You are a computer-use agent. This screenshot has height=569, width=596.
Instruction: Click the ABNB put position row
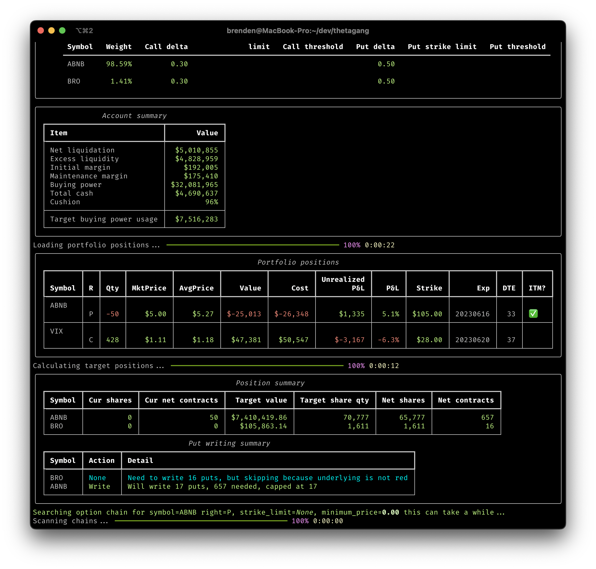pyautogui.click(x=298, y=314)
